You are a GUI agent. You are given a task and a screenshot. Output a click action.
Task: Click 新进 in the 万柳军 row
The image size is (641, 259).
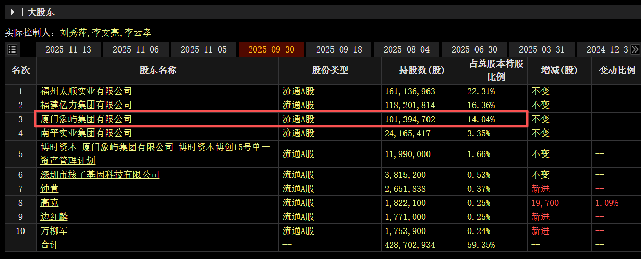click(541, 231)
